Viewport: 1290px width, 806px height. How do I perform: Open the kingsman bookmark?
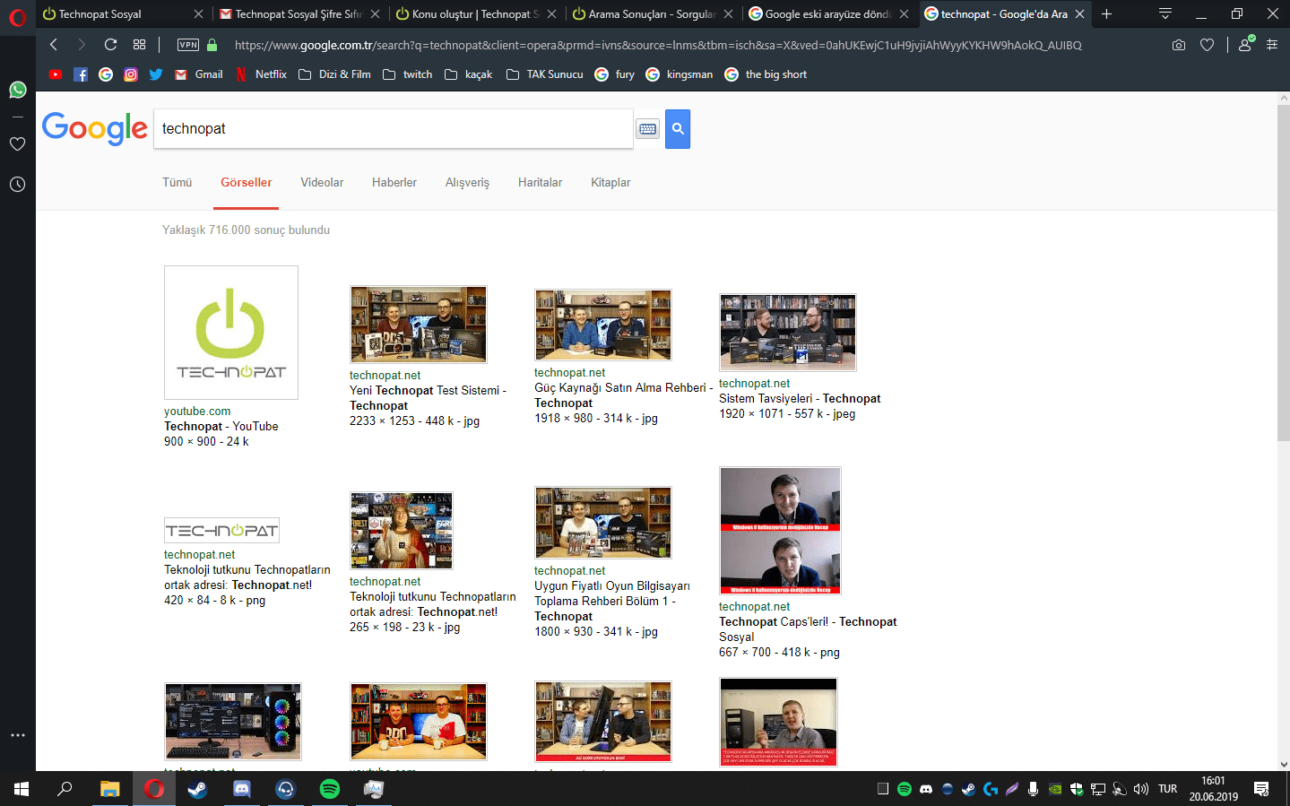pyautogui.click(x=680, y=74)
